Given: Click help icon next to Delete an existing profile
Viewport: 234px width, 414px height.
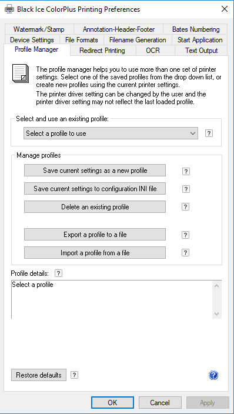Looking at the screenshot, I should point(185,207).
